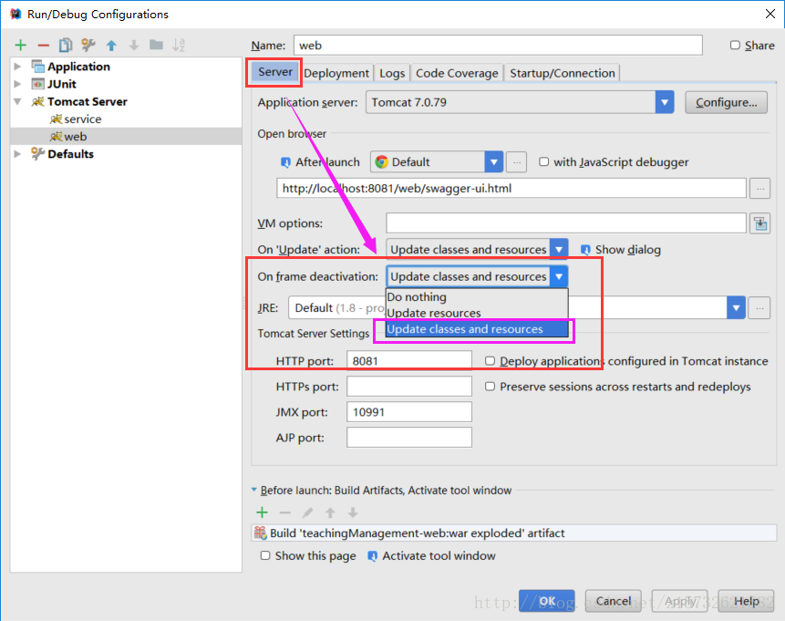
Task: Open the edit defaults wrench icon
Action: (x=88, y=45)
